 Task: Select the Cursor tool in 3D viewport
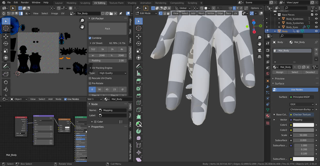[x=139, y=28]
